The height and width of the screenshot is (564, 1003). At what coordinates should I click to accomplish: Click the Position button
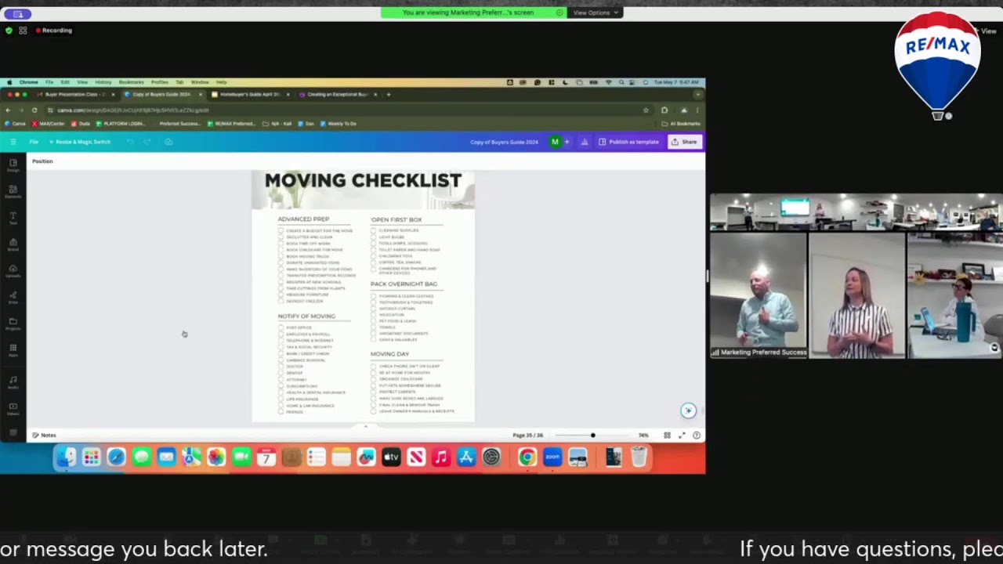pyautogui.click(x=42, y=161)
